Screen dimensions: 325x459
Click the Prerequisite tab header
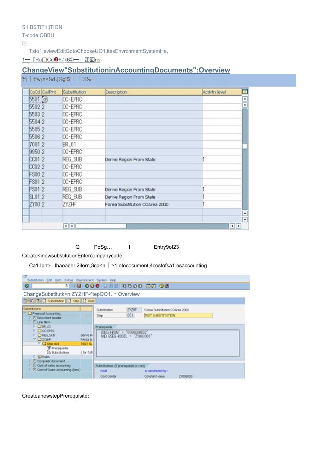point(104,327)
